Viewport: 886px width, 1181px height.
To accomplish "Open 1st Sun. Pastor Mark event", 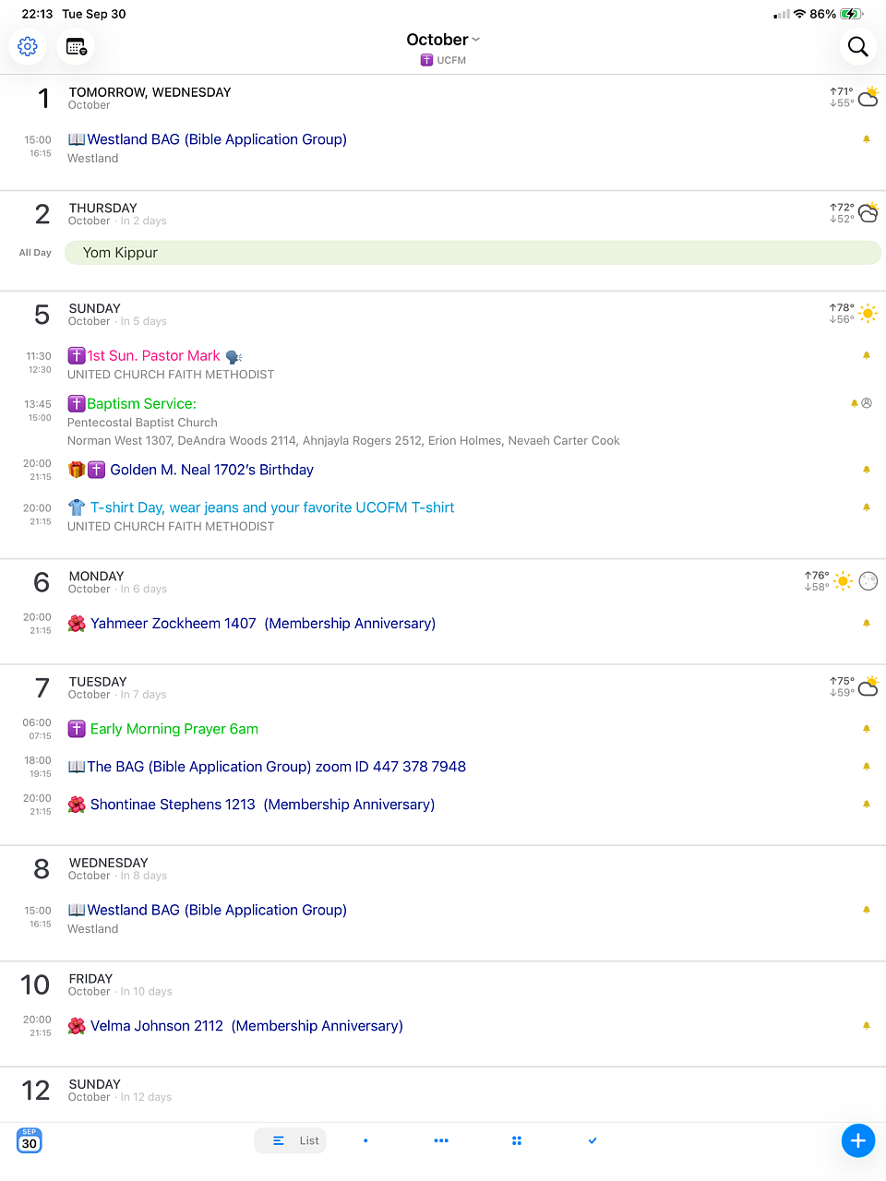I will coord(154,356).
